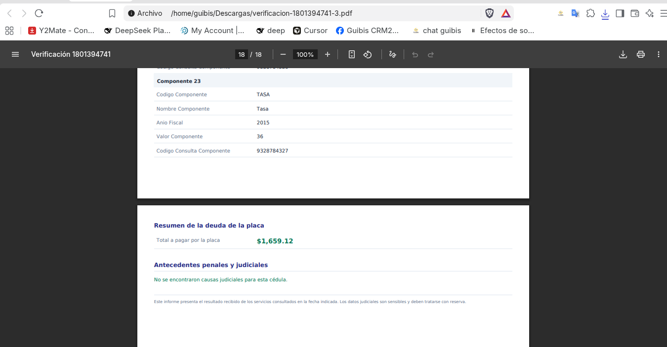Open PDF viewer more actions menu
The height and width of the screenshot is (347, 667).
(x=659, y=54)
